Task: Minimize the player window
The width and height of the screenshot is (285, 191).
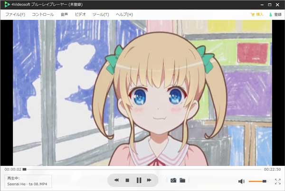Action: point(262,5)
